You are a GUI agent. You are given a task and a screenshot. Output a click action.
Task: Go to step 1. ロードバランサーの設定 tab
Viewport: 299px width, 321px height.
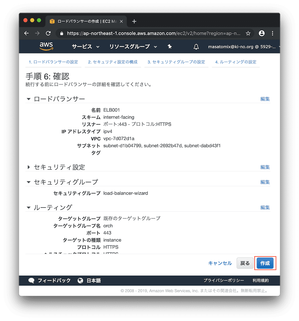[53, 62]
